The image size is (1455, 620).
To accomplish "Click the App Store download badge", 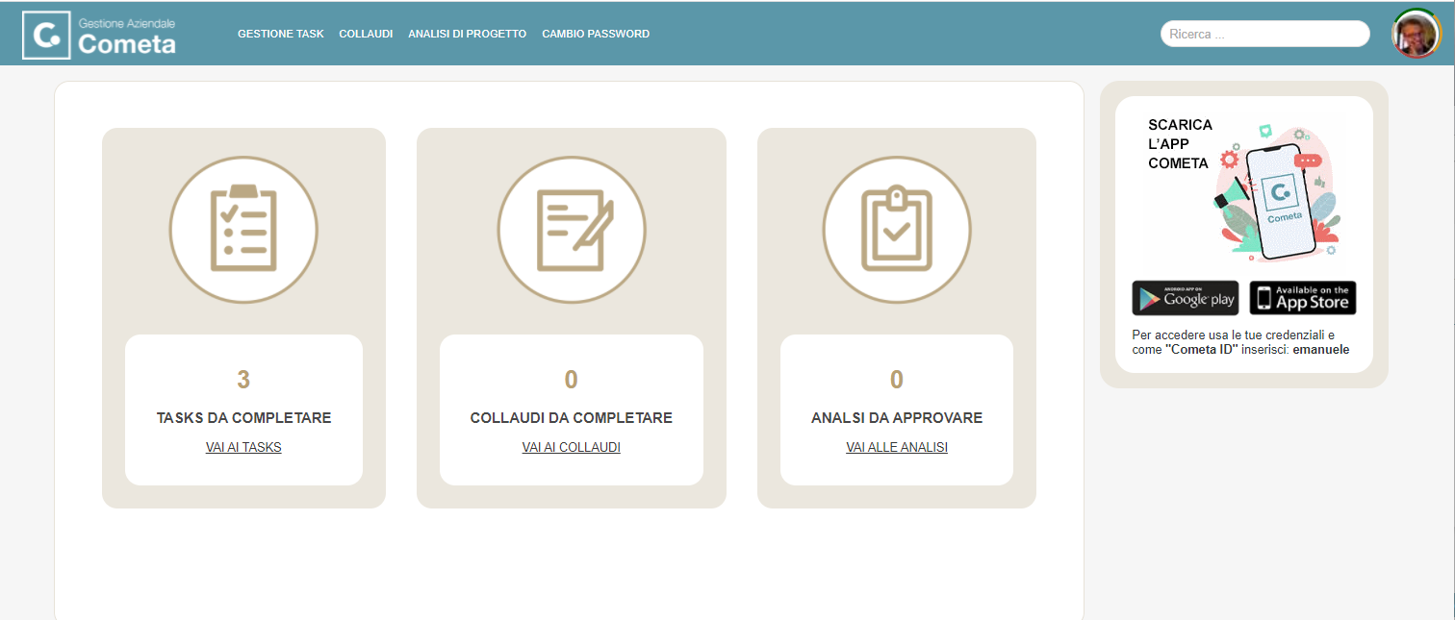I will [1302, 298].
